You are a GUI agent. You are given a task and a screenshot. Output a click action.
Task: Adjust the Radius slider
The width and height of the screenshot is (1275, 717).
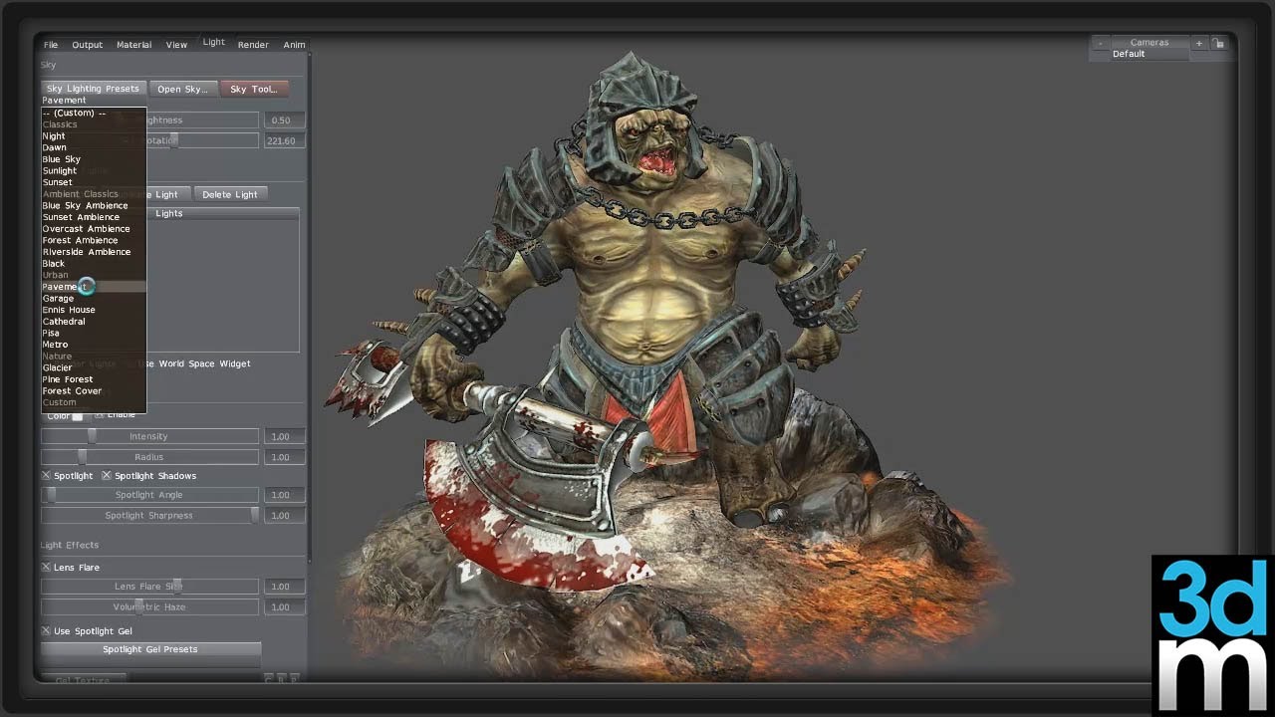point(149,457)
